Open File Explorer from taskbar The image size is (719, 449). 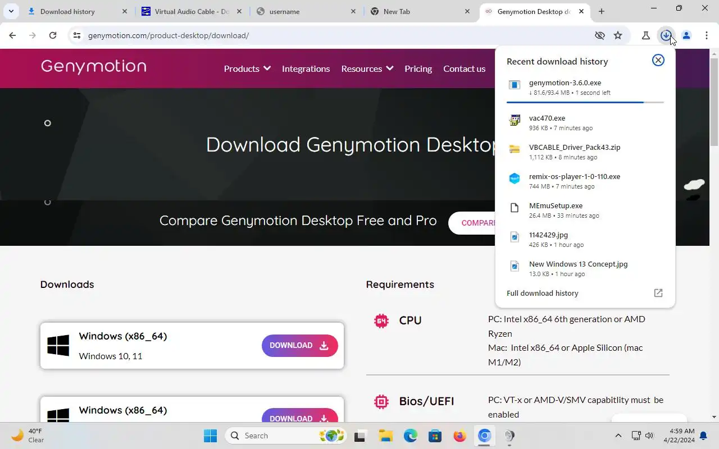click(385, 436)
